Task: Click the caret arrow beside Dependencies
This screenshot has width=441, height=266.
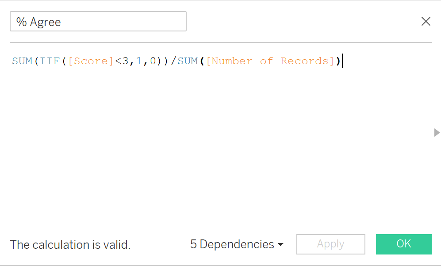Action: click(x=280, y=245)
